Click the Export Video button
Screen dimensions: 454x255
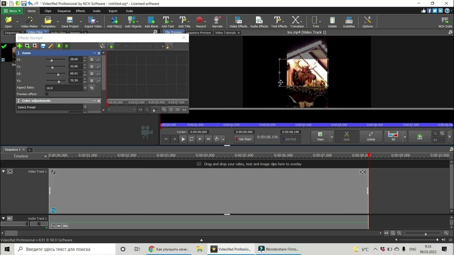(x=93, y=22)
